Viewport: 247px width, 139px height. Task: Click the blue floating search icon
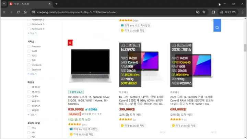(217, 25)
